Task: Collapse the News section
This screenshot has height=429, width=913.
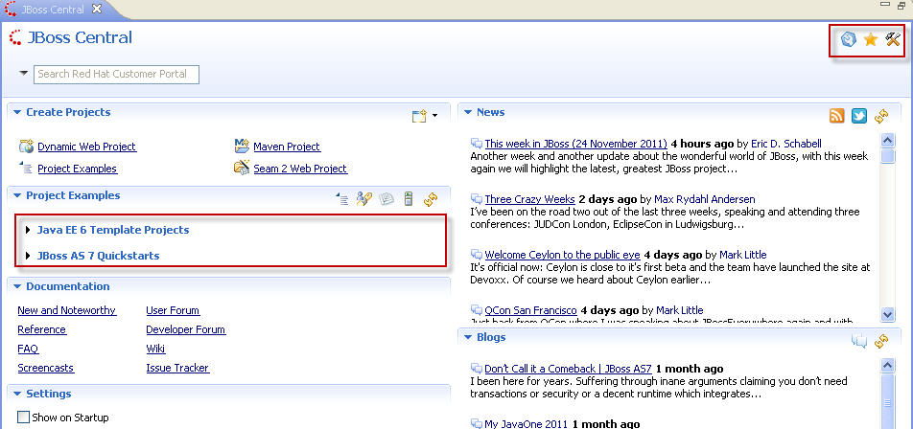Action: [468, 112]
